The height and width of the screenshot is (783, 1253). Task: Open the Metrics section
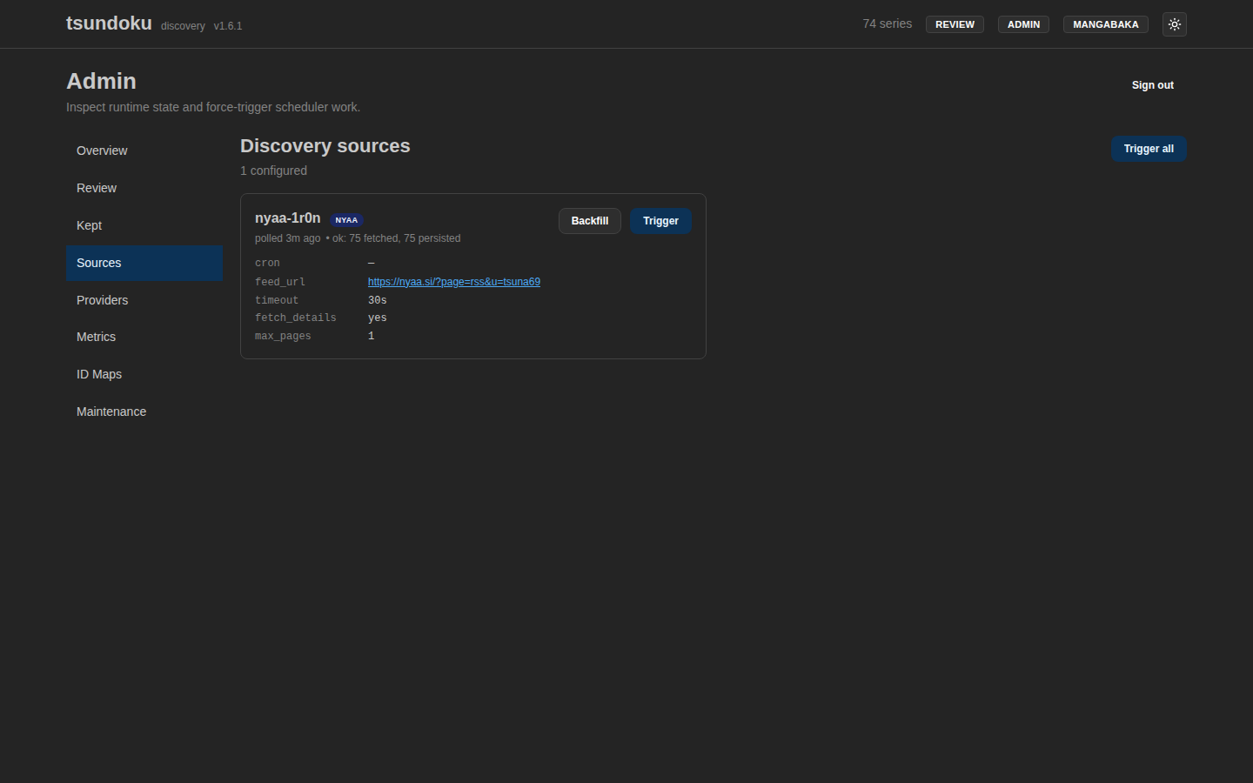(144, 337)
